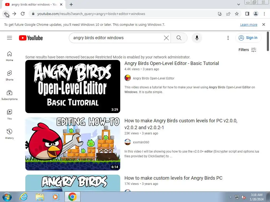Select the angry birds editor windows tab
The image size is (270, 202).
click(x=34, y=4)
